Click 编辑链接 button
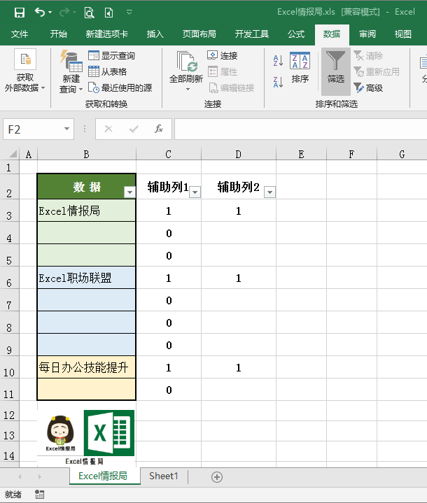This screenshot has height=503, width=427. click(231, 87)
